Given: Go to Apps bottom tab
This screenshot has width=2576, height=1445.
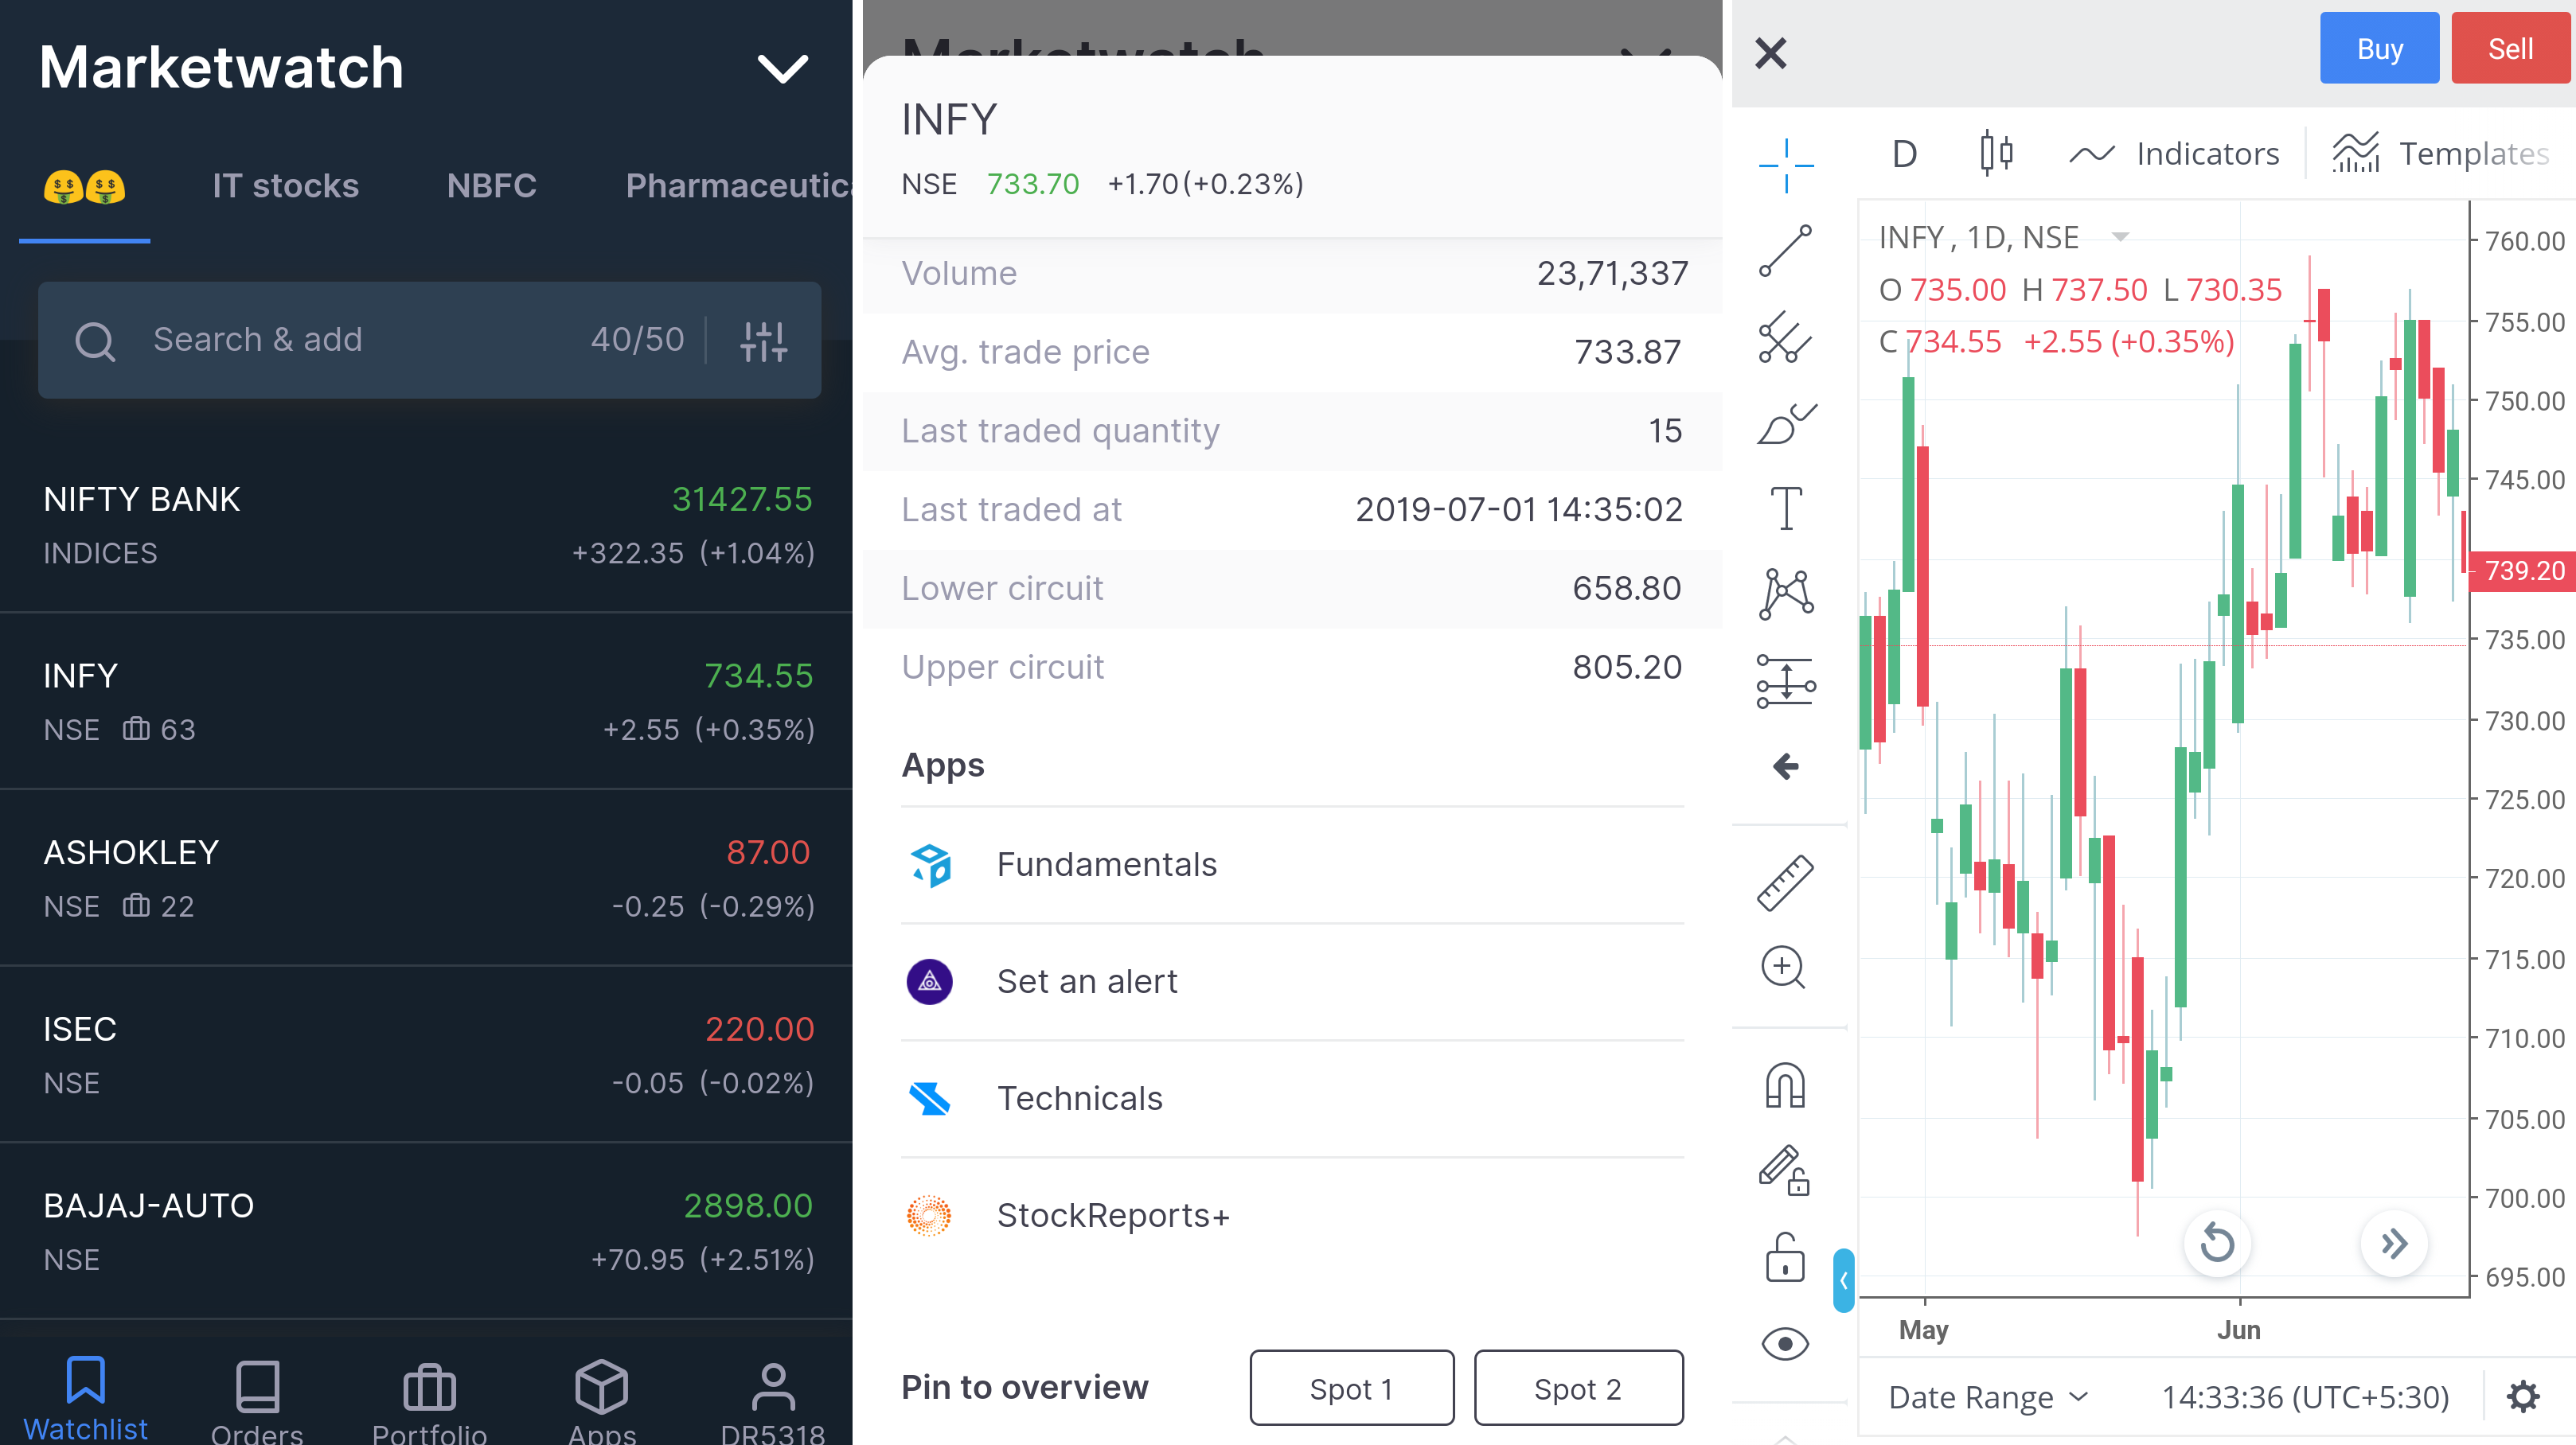Looking at the screenshot, I should tap(601, 1401).
